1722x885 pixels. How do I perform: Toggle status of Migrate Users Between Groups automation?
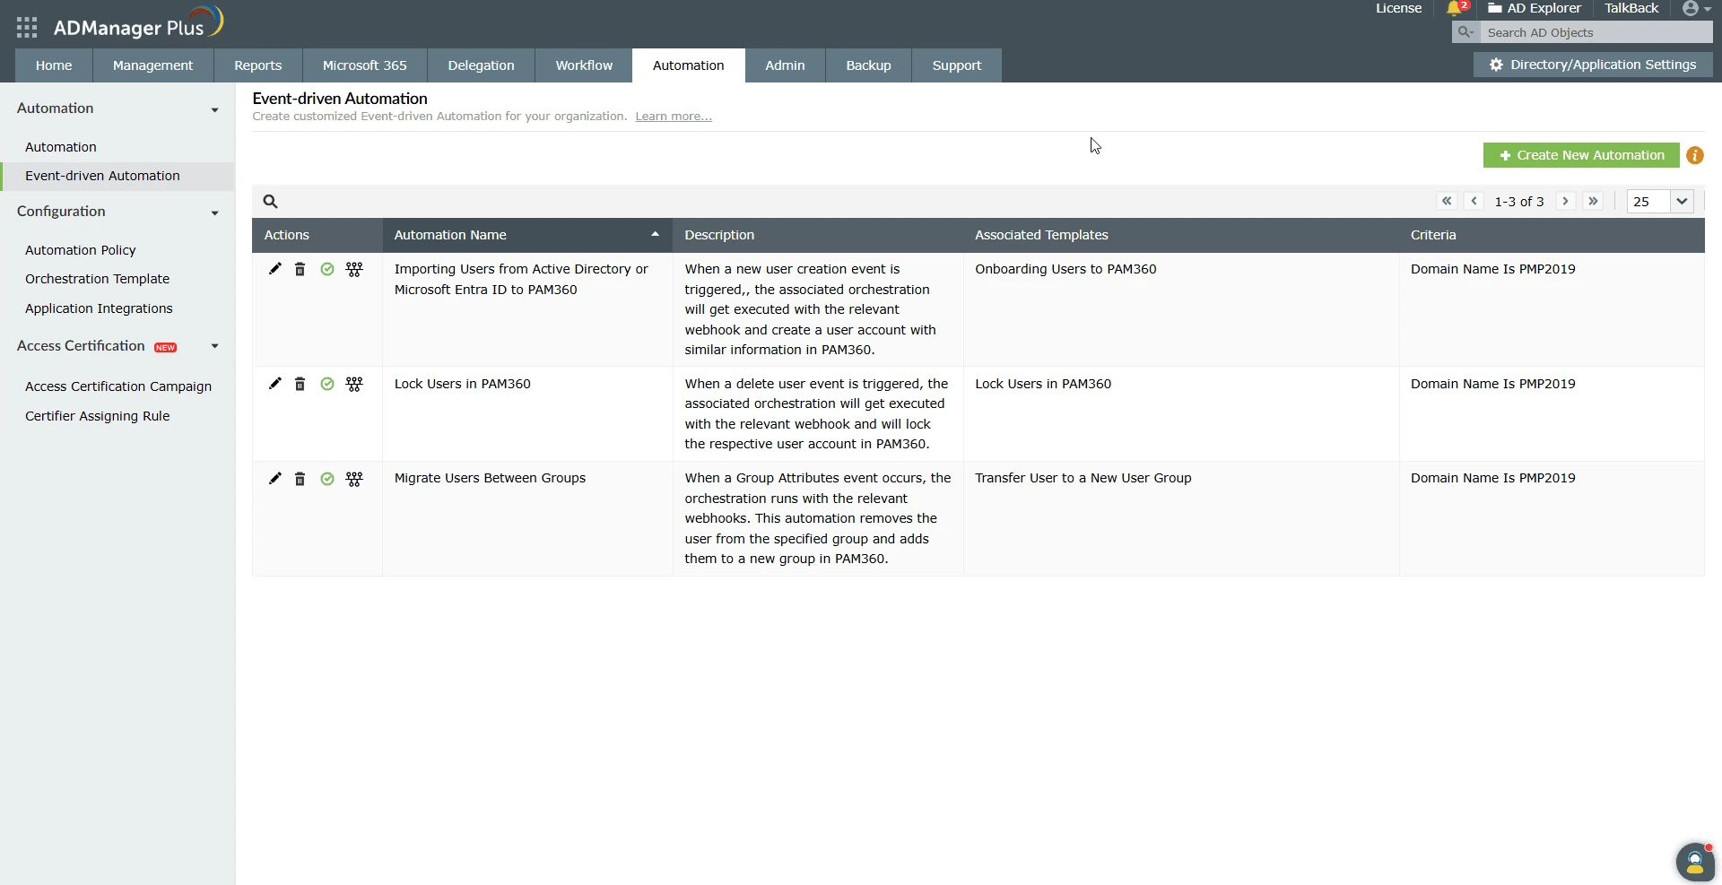click(326, 479)
